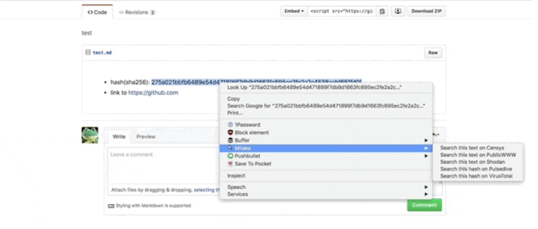Screen dimensions: 538x229
Task: Switch to the Revisions tab
Action: 137,12
